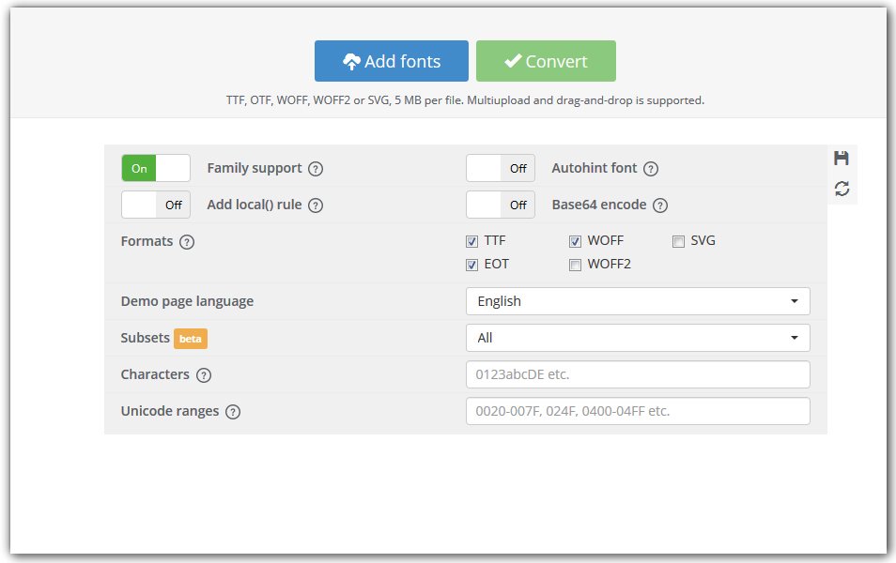
Task: Toggle the Add local() rule switch
Action: 156,205
